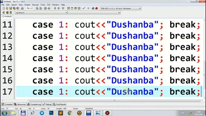Open the Windows Start button
This screenshot has width=206, height=116.
[x=4, y=113]
